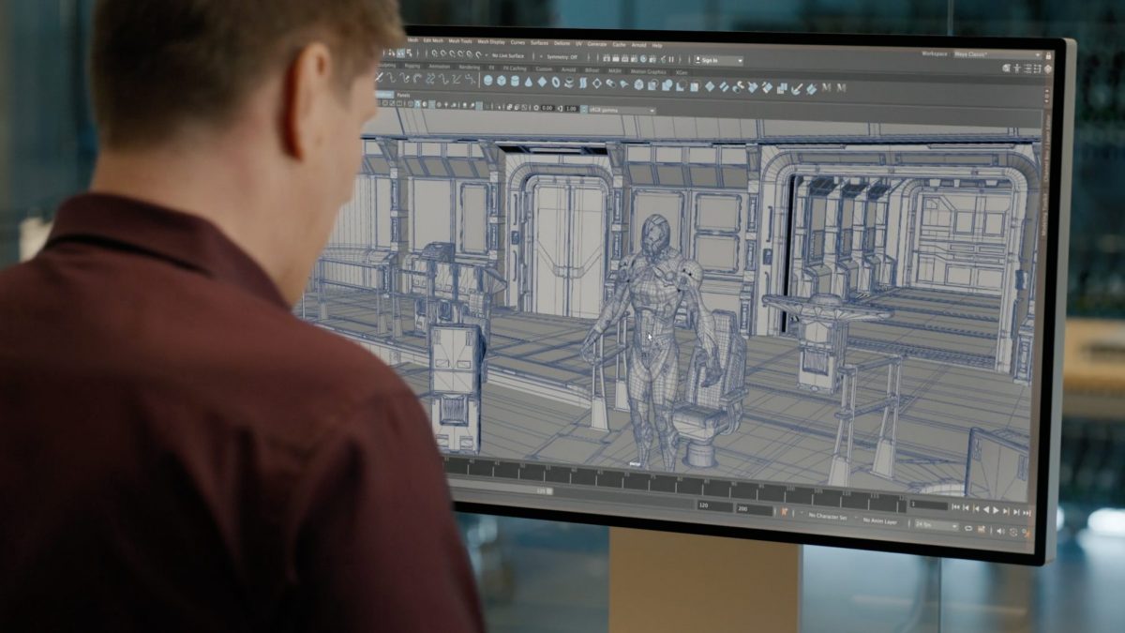Create a polygon sphere from the shelf
The height and width of the screenshot is (633, 1125).
pyautogui.click(x=488, y=81)
